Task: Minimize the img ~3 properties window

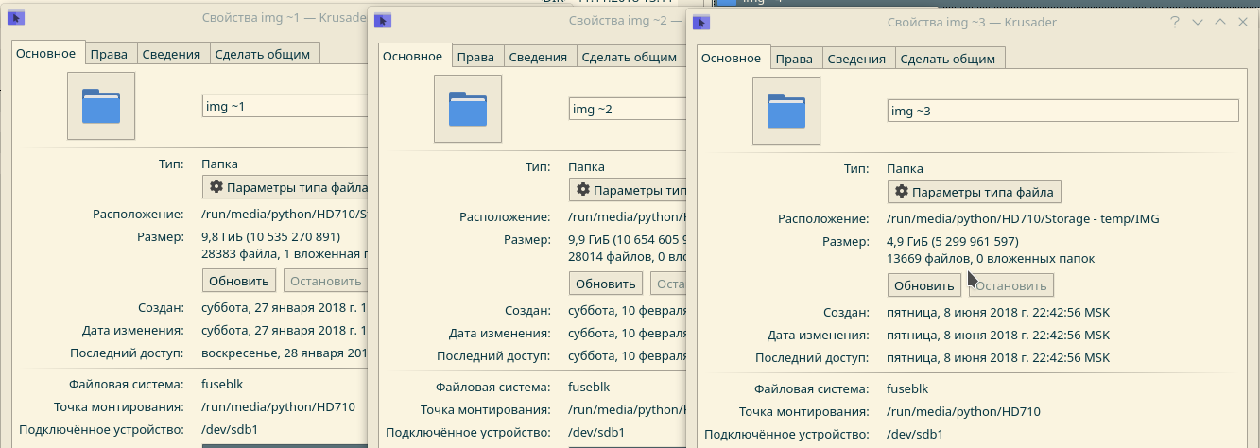Action: 1198,22
